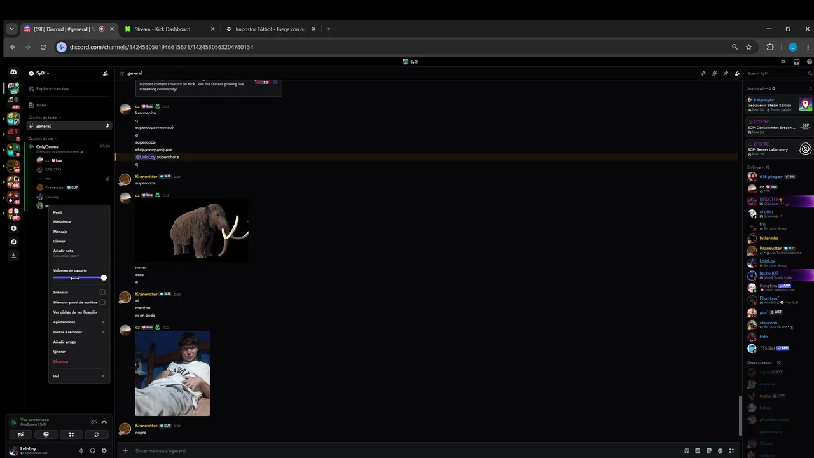Open pinned messages pin icon
The image size is (814, 458).
[x=726, y=73]
